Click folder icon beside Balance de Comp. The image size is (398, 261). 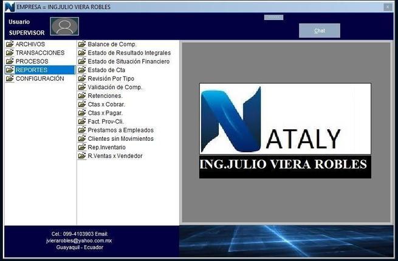82,44
